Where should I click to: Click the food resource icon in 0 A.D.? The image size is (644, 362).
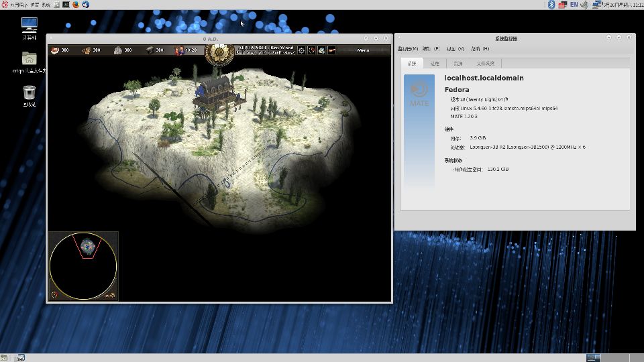pos(54,50)
